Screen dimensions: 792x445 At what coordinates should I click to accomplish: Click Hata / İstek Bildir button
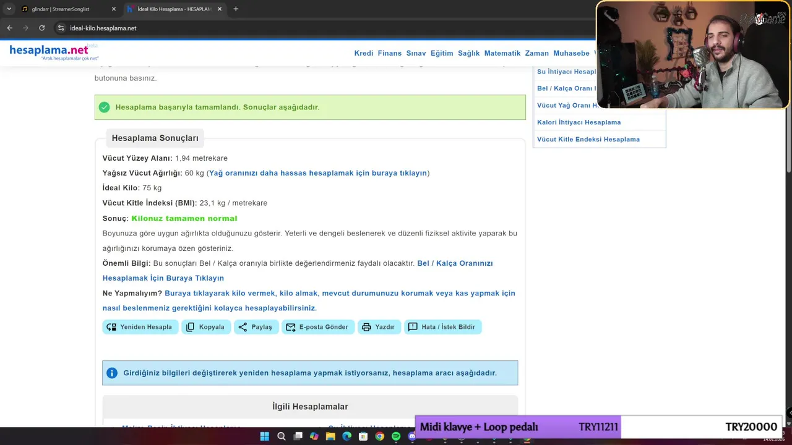point(442,327)
